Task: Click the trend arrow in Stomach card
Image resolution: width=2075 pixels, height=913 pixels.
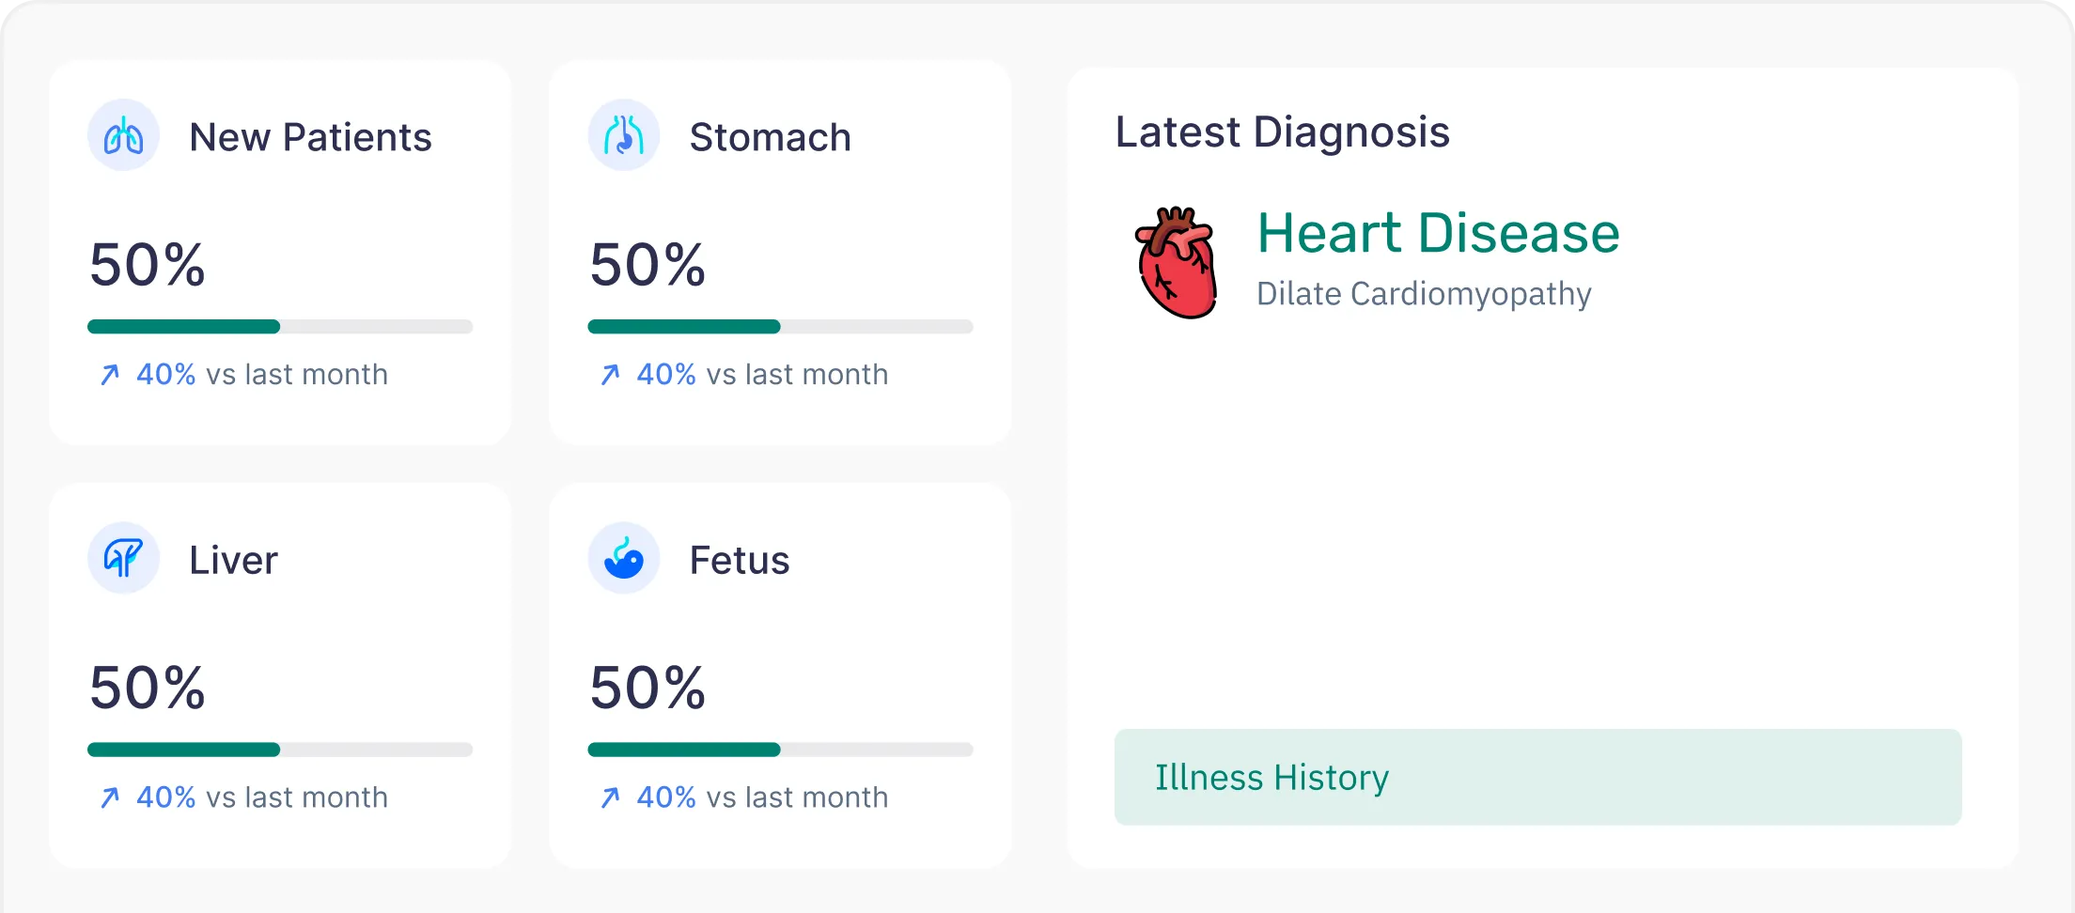Action: 610,375
